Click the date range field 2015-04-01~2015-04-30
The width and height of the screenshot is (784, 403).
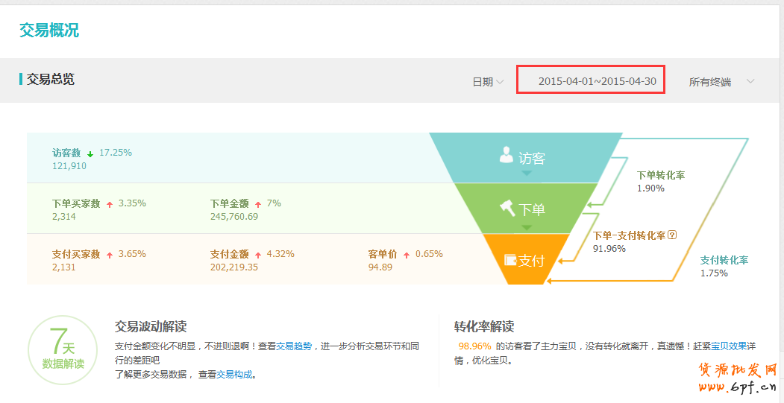click(x=590, y=80)
